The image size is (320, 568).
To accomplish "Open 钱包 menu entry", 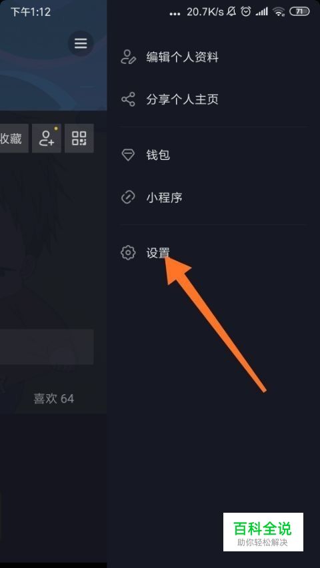I will point(213,155).
